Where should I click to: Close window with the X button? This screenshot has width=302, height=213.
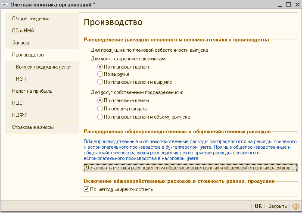(x=297, y=4)
